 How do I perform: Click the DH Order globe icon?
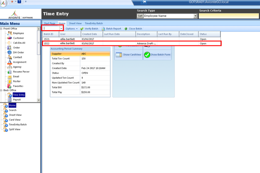tap(9, 53)
